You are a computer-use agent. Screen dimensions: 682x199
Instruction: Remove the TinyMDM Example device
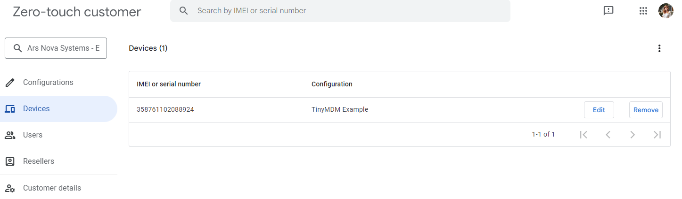(x=646, y=110)
